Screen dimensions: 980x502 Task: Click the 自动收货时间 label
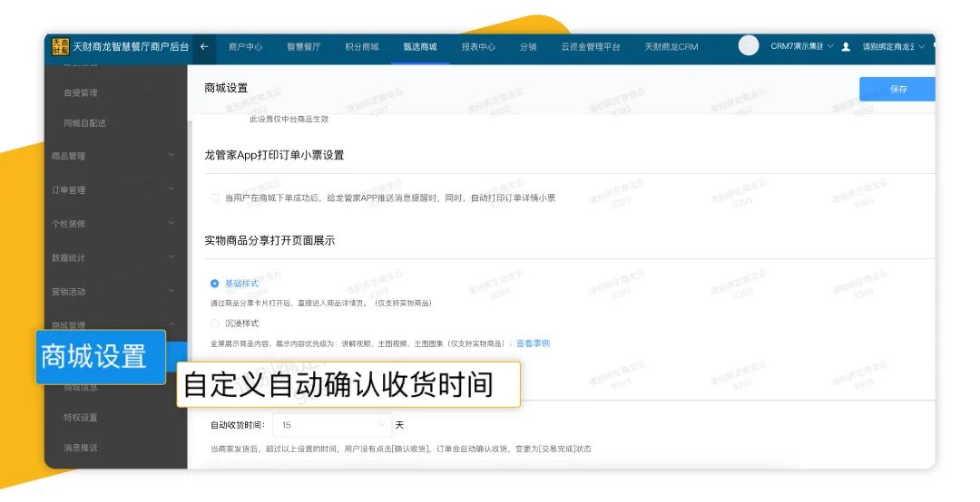(238, 425)
